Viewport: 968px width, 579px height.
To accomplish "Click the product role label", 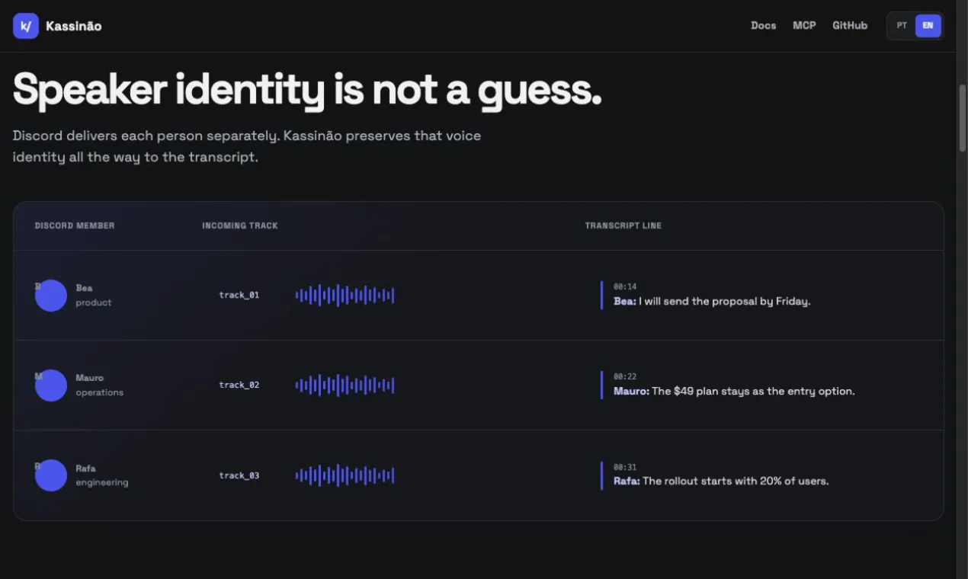I will pyautogui.click(x=94, y=302).
